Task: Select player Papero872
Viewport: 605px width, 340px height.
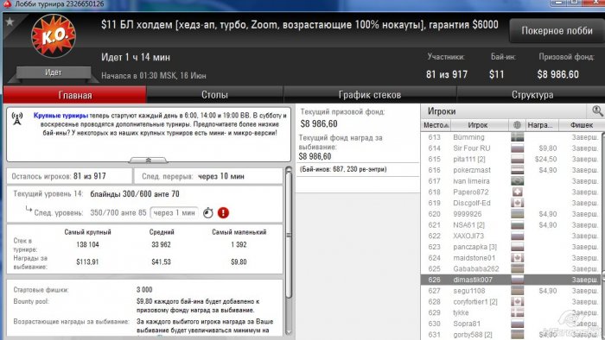Action: (x=471, y=192)
